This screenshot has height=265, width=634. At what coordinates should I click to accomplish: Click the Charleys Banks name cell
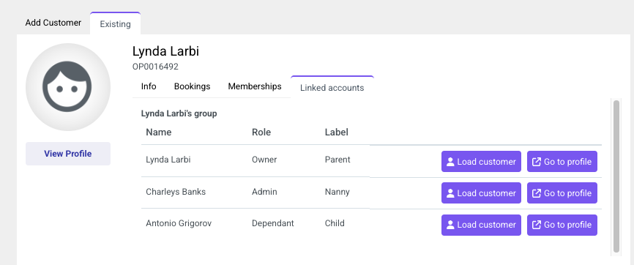click(176, 192)
